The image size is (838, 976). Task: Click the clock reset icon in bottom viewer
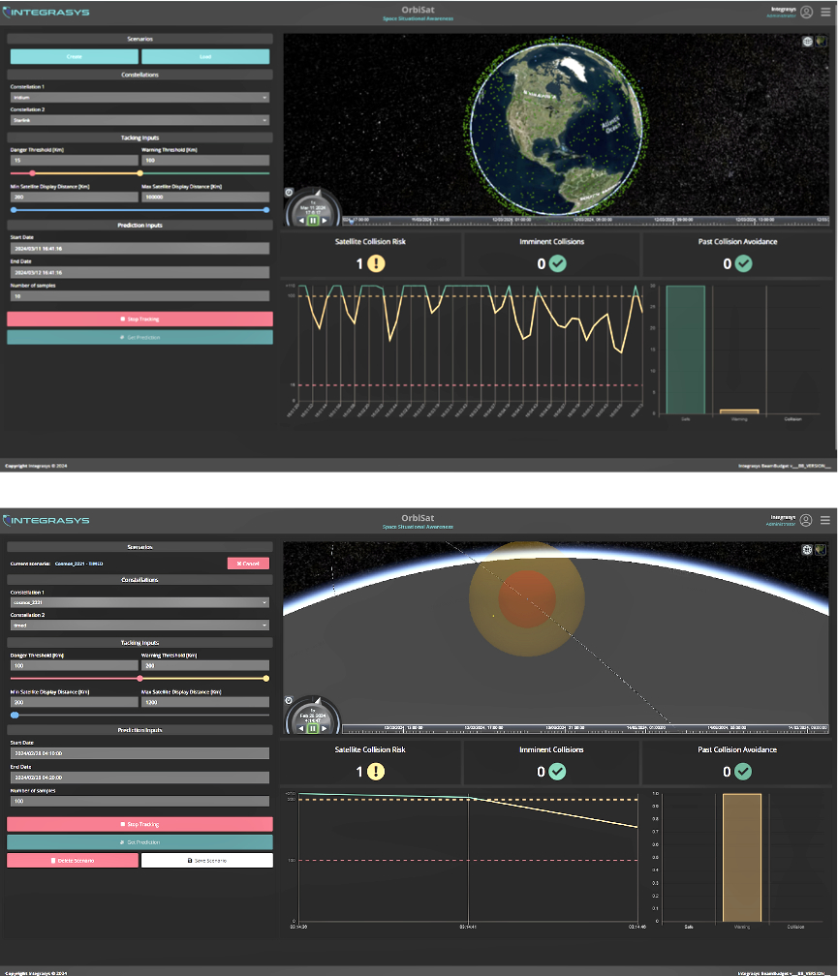289,700
